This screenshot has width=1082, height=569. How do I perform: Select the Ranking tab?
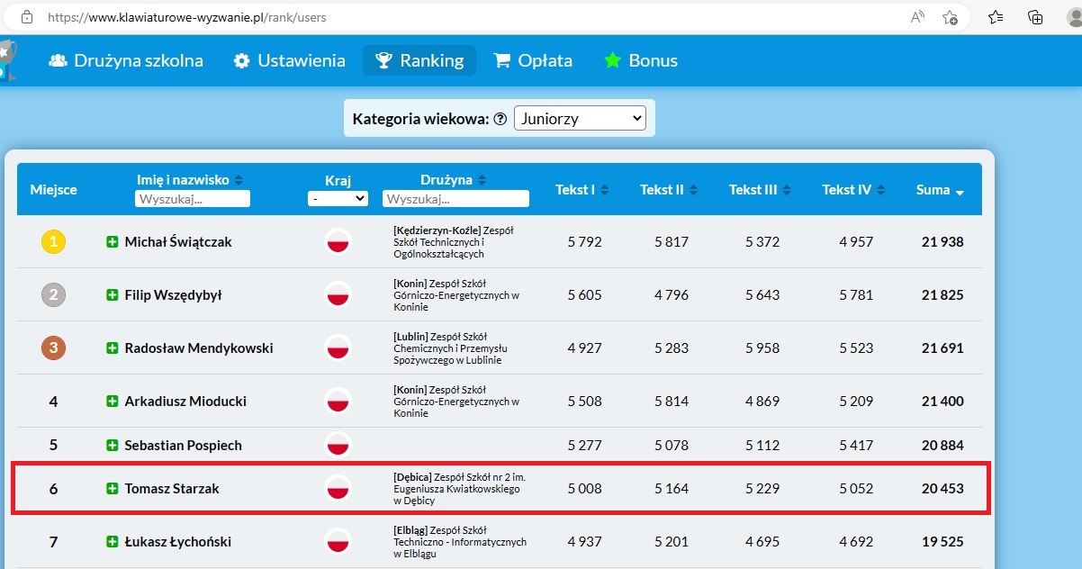coord(419,60)
